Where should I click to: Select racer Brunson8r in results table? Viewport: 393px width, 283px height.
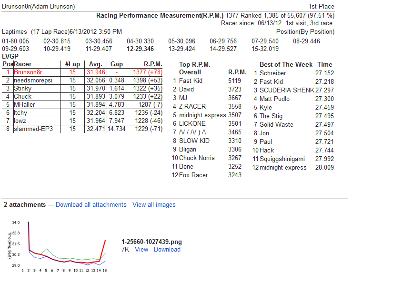(28, 72)
